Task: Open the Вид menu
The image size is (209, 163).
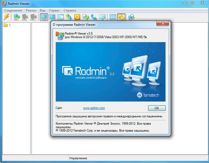Action: (x=42, y=11)
